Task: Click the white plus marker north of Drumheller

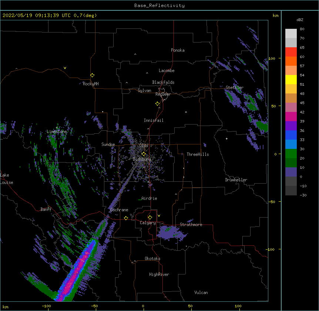Action: pos(226,139)
